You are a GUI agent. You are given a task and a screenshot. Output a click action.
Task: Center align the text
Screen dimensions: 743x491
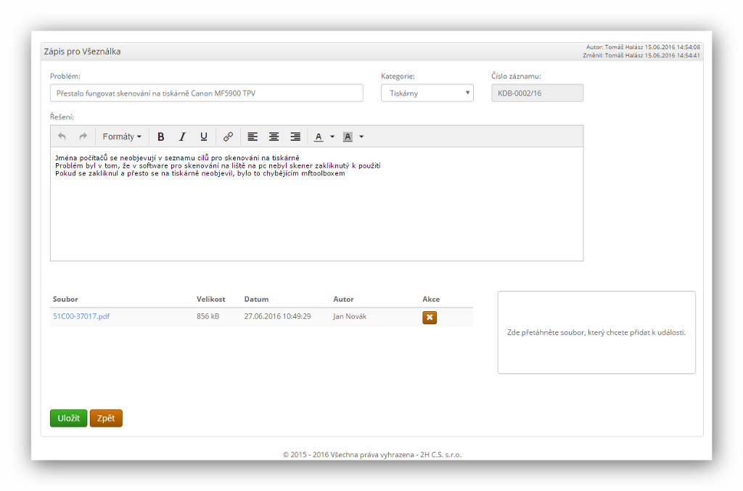(x=274, y=136)
